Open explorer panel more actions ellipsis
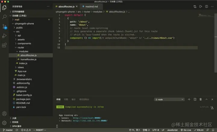 pyautogui.click(x=48, y=6)
